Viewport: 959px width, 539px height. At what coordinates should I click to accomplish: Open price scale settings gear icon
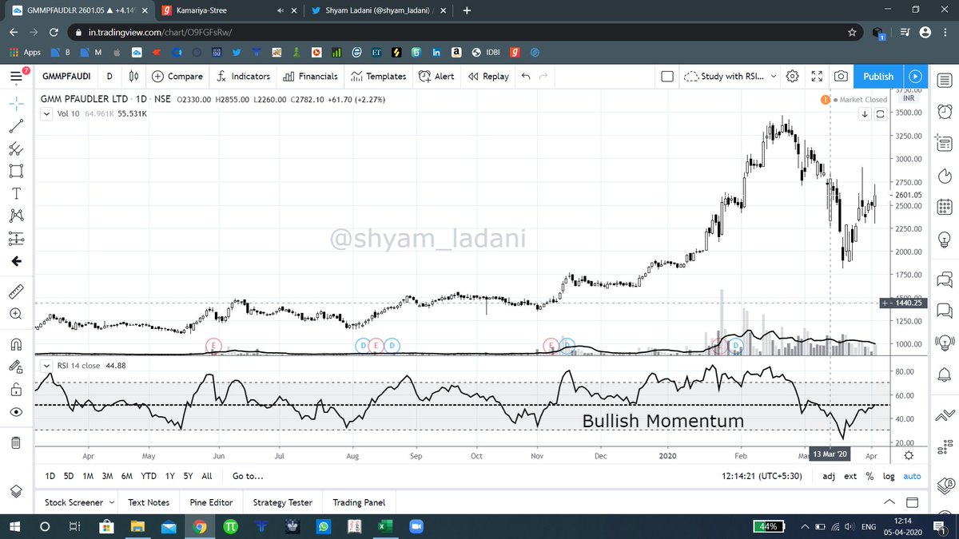909,455
